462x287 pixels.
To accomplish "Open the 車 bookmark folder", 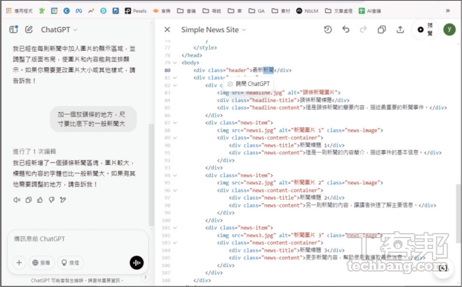I will pyautogui.click(x=235, y=11).
